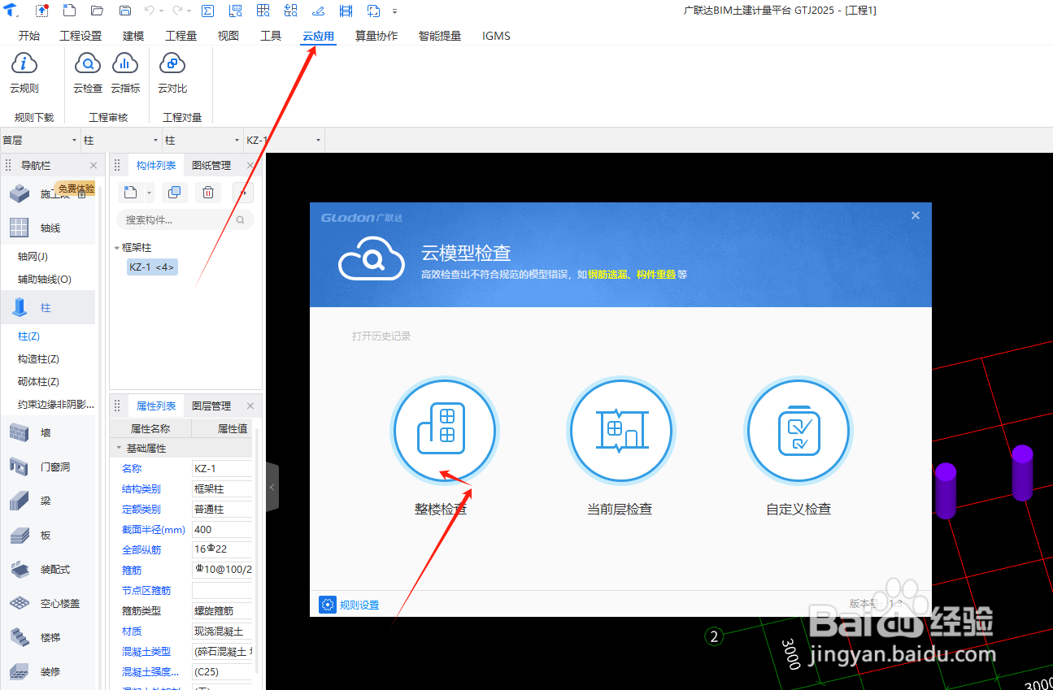
Task: Open the quick access toolbar customize arrow
Action: pyautogui.click(x=395, y=11)
